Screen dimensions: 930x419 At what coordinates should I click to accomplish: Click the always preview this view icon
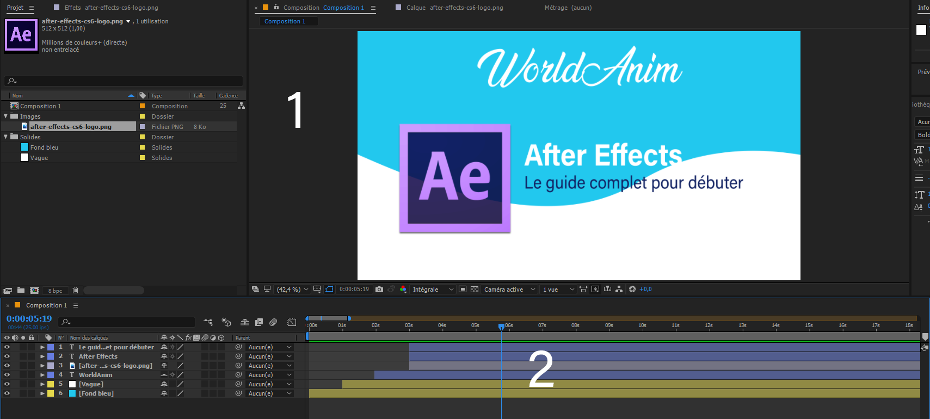pyautogui.click(x=255, y=289)
